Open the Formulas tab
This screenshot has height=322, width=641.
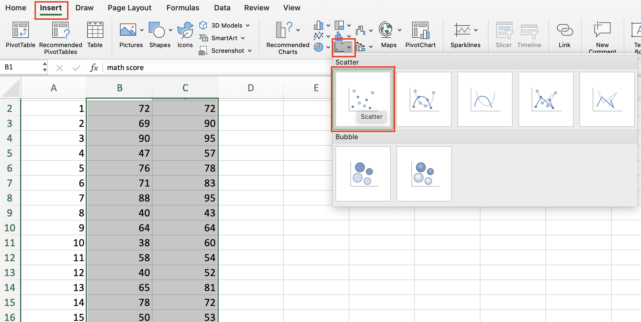[x=183, y=8]
